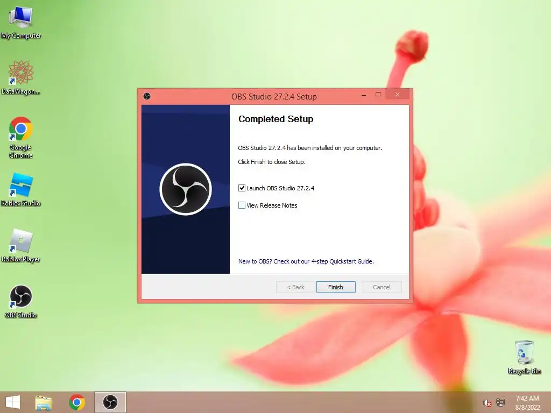This screenshot has height=413, width=551.
Task: Open the network tray icon
Action: pos(500,402)
